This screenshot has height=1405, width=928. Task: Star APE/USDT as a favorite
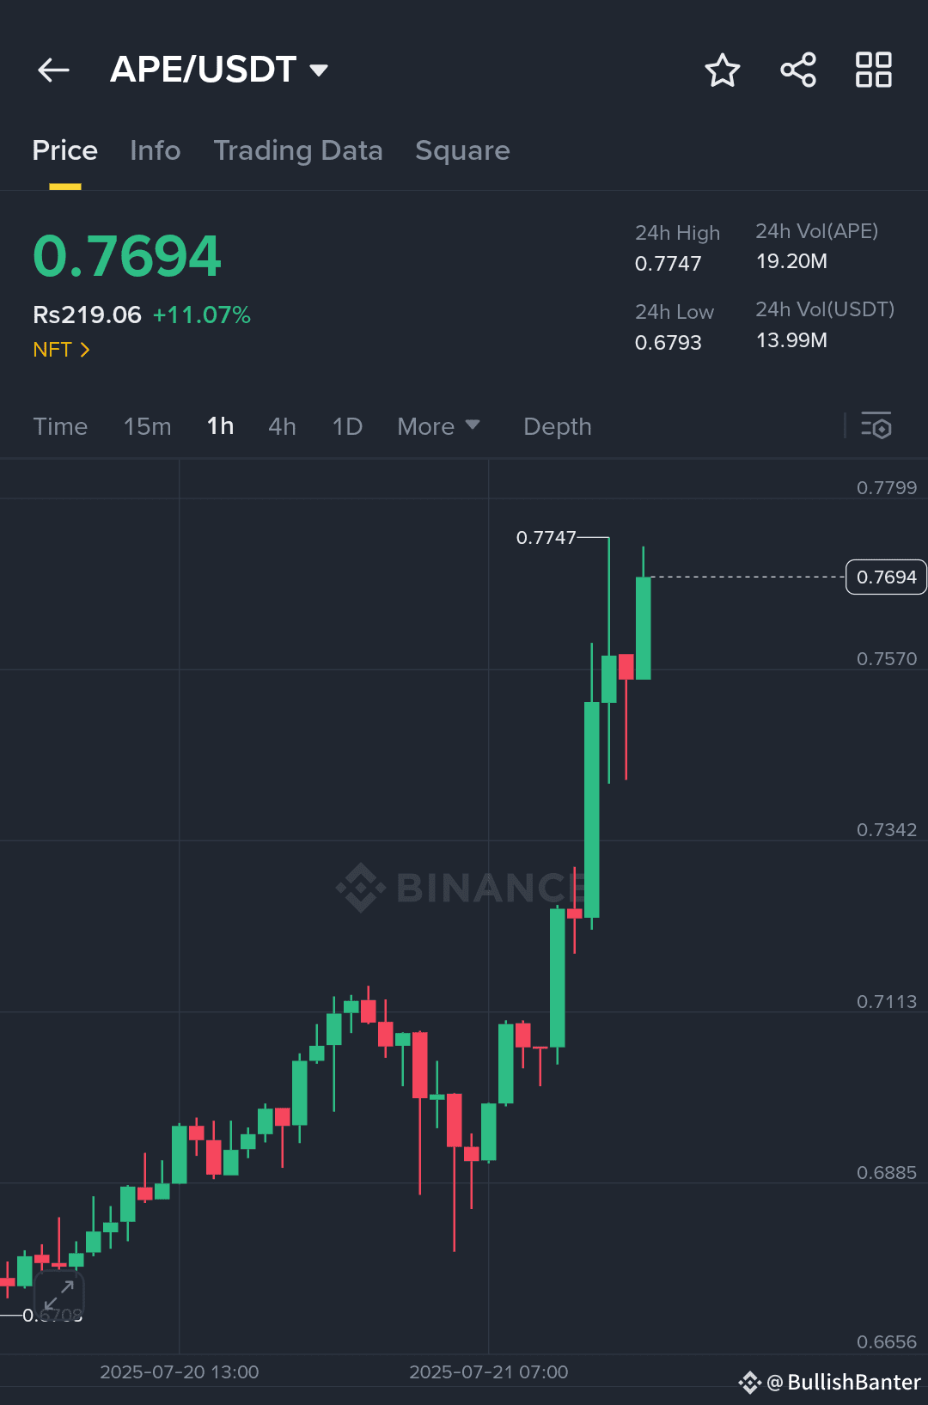(x=723, y=70)
